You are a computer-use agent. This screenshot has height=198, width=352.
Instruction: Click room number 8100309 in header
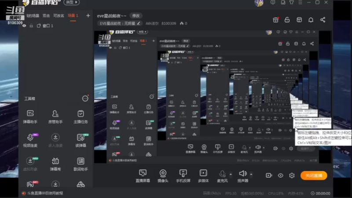click(x=169, y=23)
